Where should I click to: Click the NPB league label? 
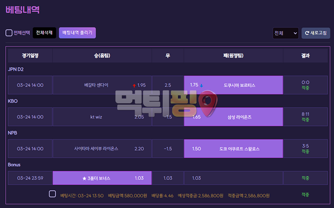[x=12, y=133]
